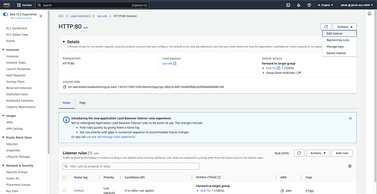Open the notifications bell
This screenshot has height=194, width=377.
299,5
